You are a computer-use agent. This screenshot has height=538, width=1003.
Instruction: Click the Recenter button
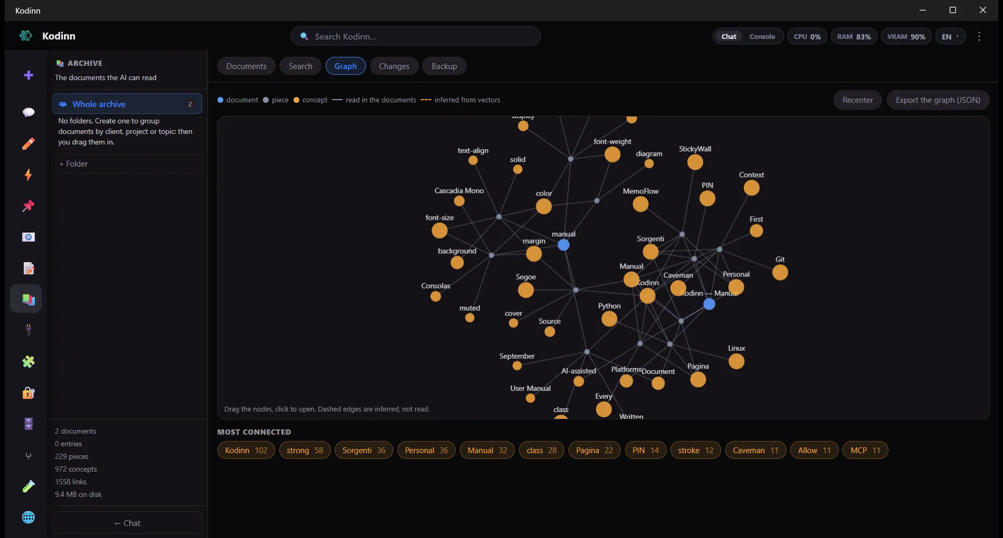[858, 100]
